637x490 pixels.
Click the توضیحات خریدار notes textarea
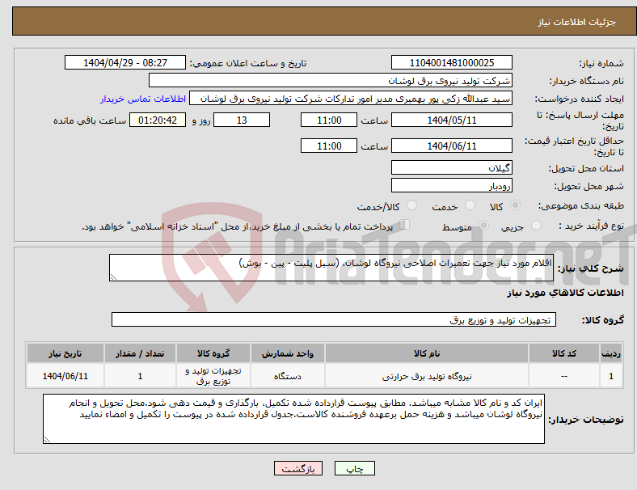point(293,419)
